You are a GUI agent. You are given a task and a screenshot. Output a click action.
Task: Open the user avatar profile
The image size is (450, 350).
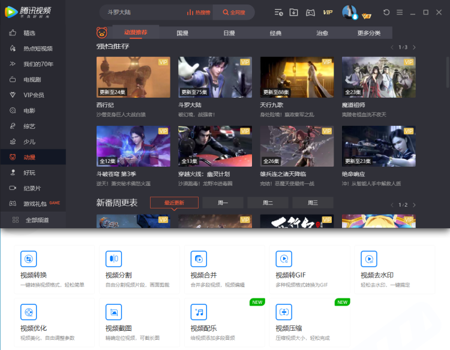click(349, 13)
